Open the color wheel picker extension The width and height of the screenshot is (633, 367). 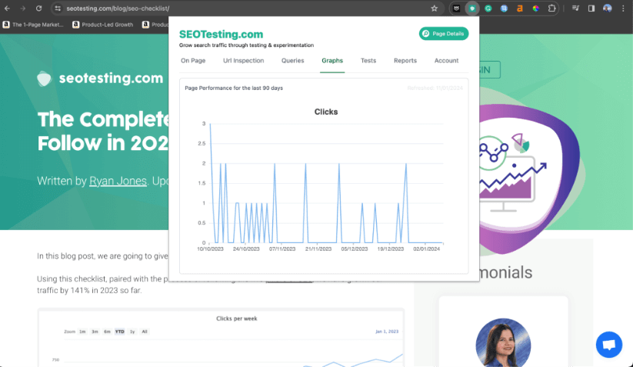coord(536,8)
